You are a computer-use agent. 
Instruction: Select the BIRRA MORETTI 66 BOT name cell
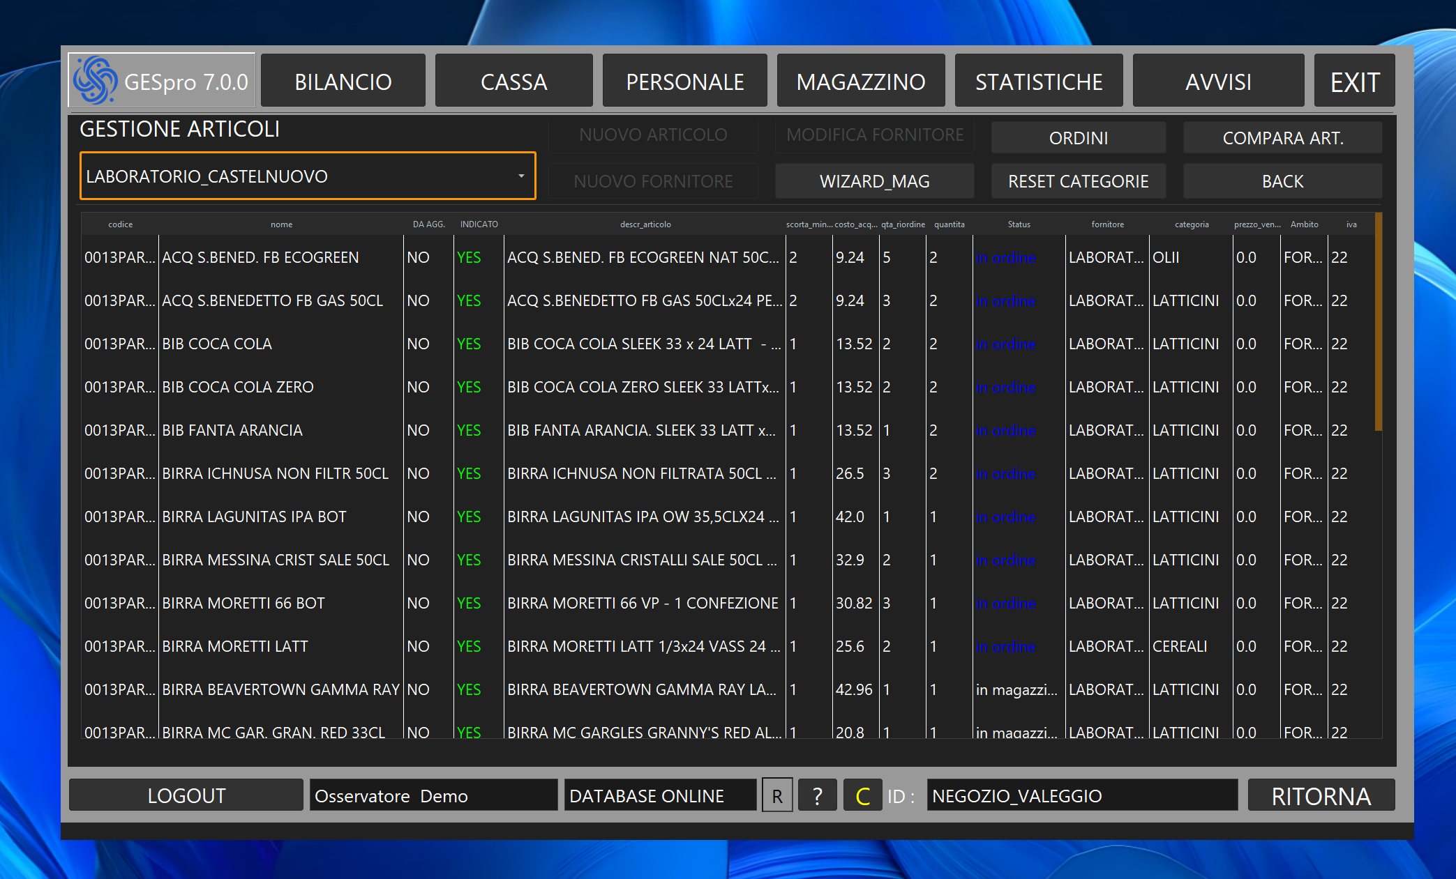281,603
